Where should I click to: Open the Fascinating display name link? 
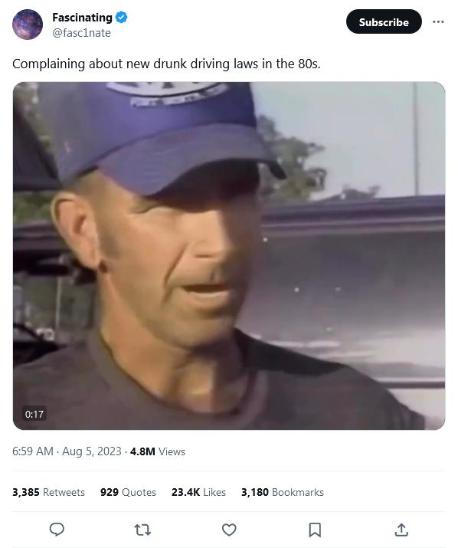(82, 17)
